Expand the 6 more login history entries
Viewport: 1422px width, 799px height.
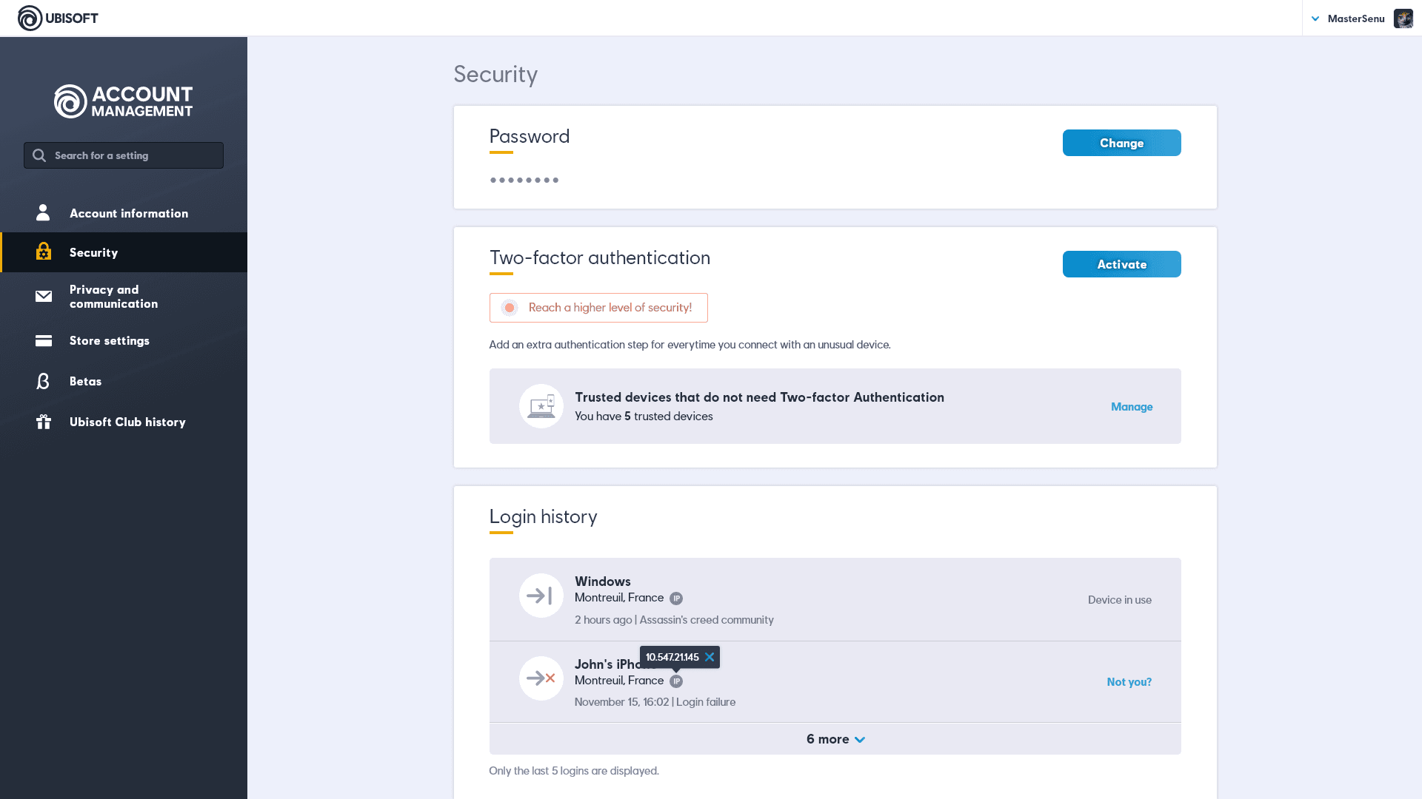point(835,738)
